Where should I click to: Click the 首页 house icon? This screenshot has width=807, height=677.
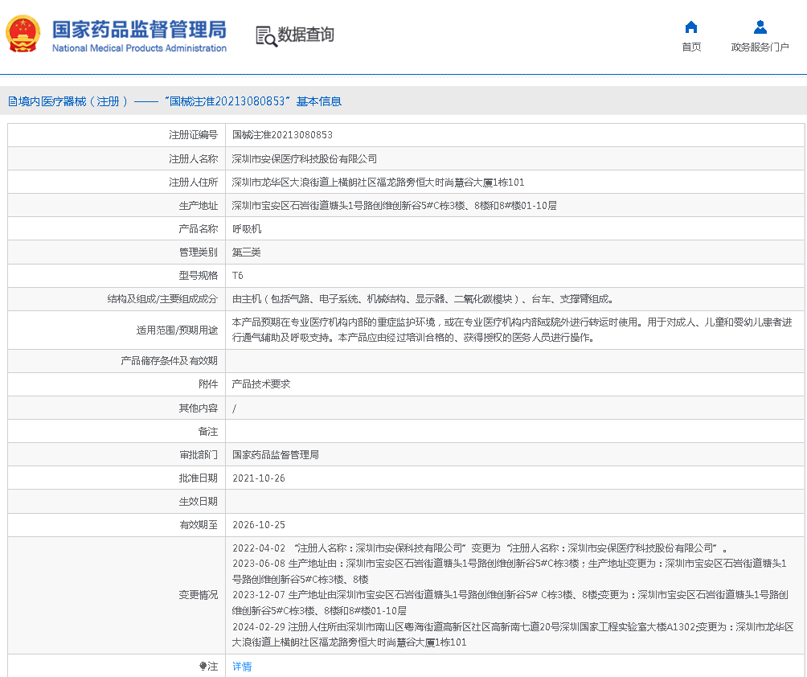690,27
